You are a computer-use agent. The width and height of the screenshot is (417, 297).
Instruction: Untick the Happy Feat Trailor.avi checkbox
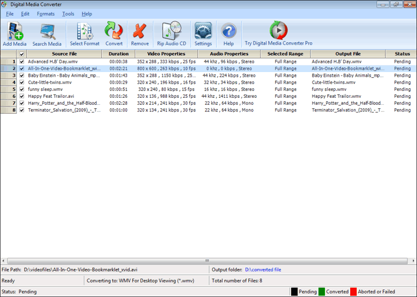[22, 97]
